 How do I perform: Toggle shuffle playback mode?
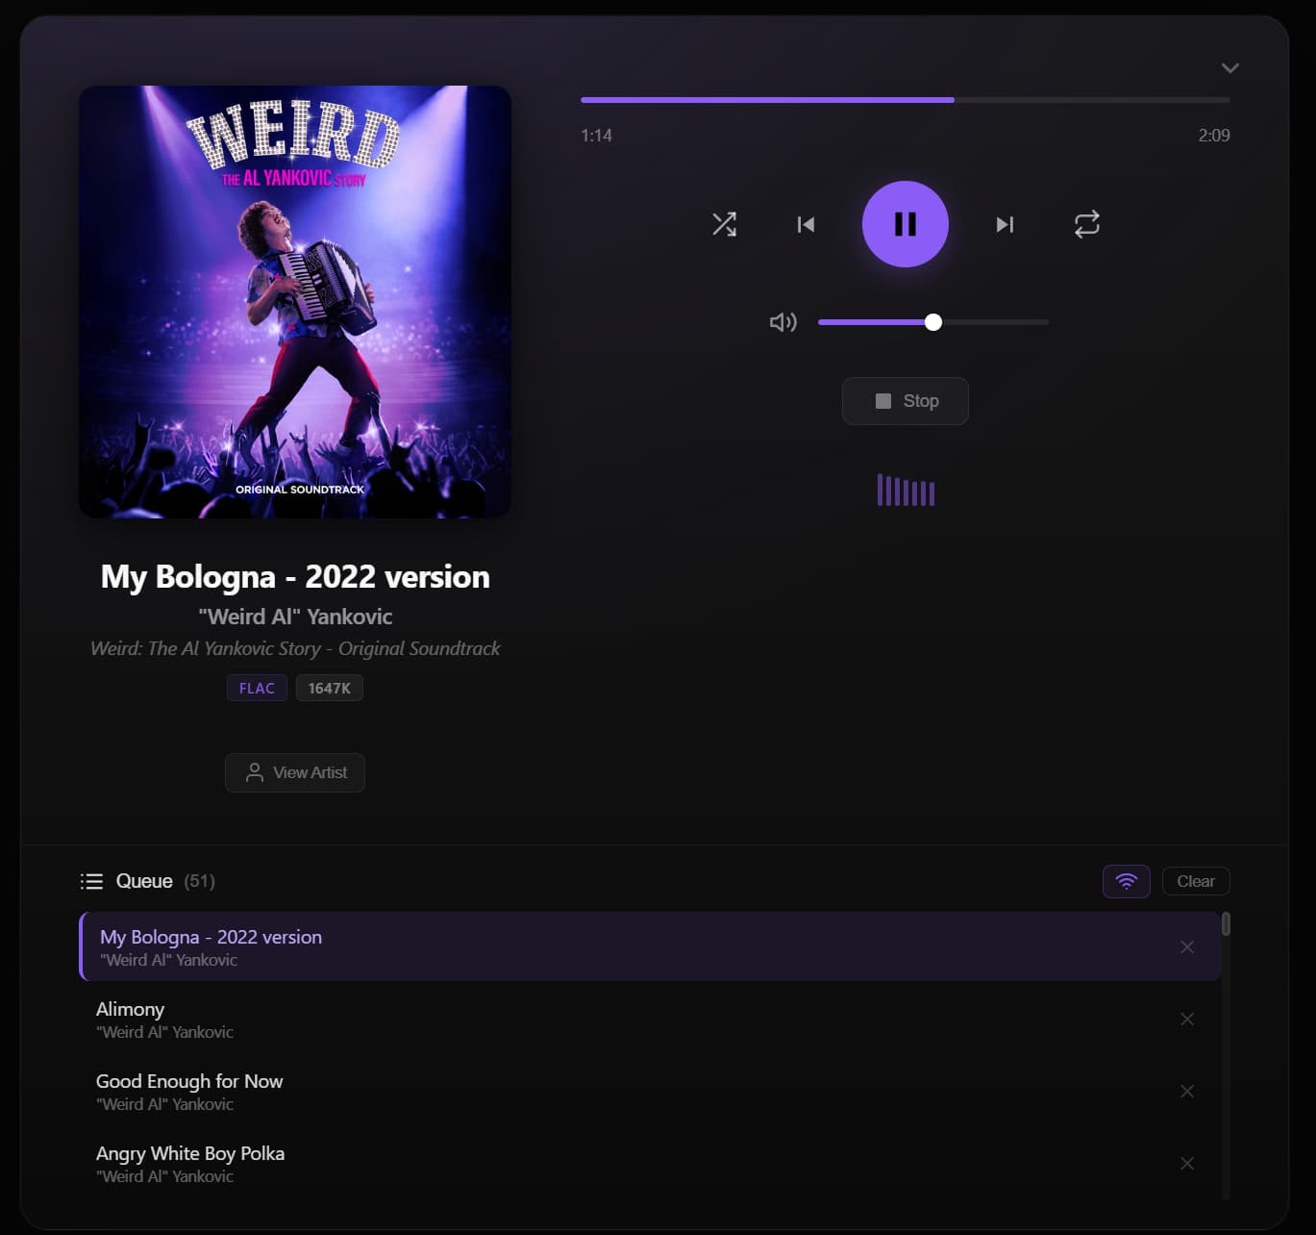point(724,224)
